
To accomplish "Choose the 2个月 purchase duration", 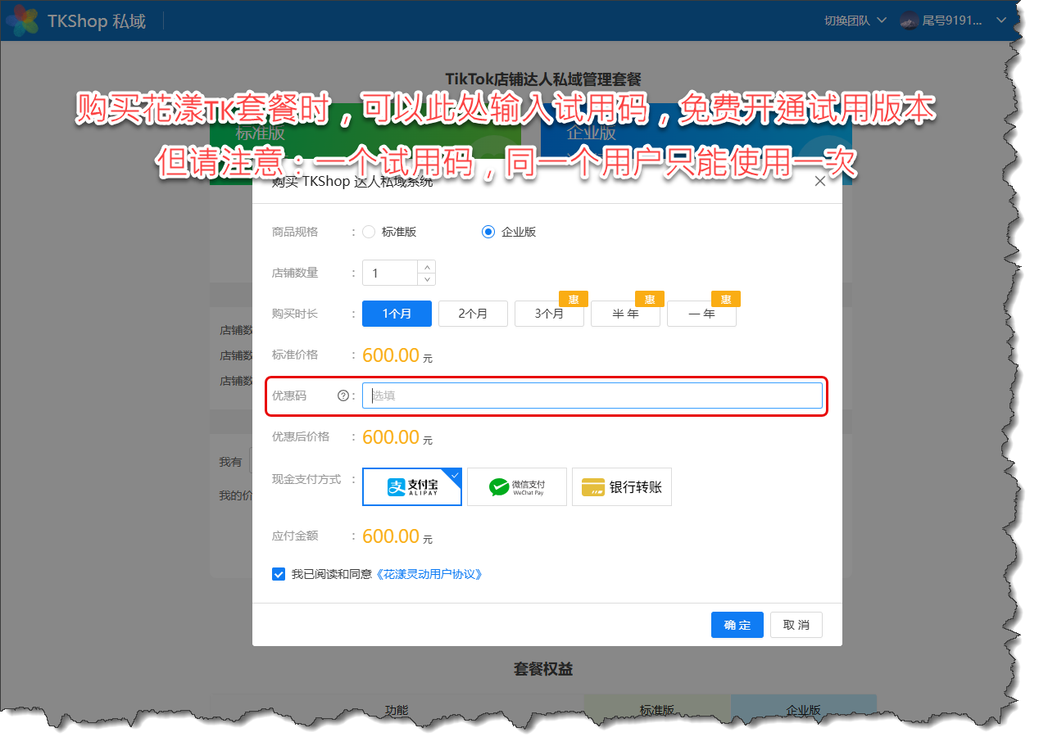I will click(x=473, y=314).
